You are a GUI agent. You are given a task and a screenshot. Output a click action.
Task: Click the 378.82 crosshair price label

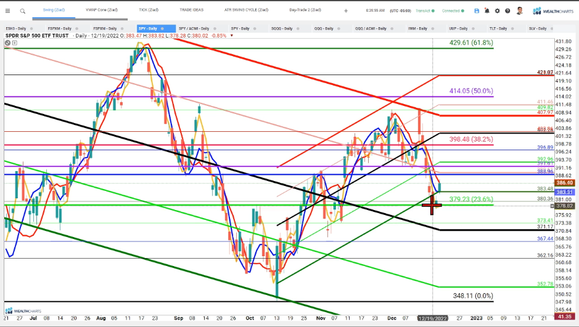coord(564,206)
